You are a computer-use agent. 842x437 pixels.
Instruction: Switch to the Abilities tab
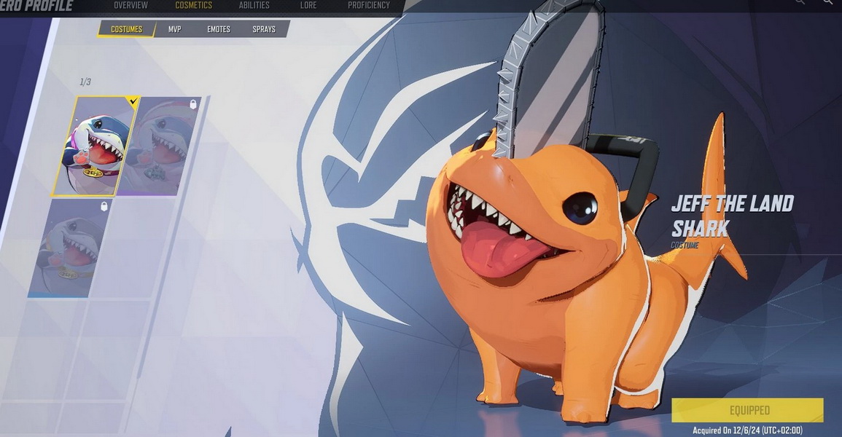[254, 6]
